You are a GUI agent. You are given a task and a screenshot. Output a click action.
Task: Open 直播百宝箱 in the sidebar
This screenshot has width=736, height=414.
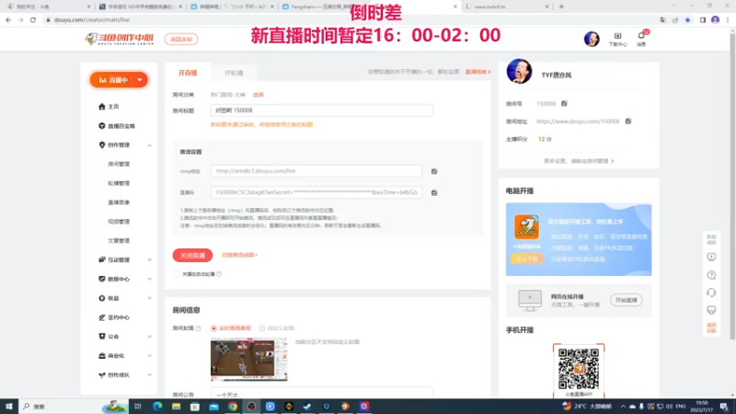pos(117,126)
